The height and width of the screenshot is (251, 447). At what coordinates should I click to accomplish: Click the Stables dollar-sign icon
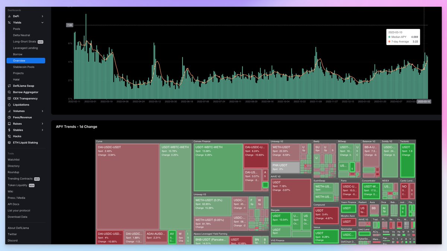(x=9, y=130)
